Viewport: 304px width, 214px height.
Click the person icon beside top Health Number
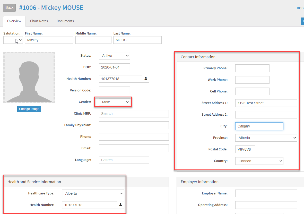(146, 79)
